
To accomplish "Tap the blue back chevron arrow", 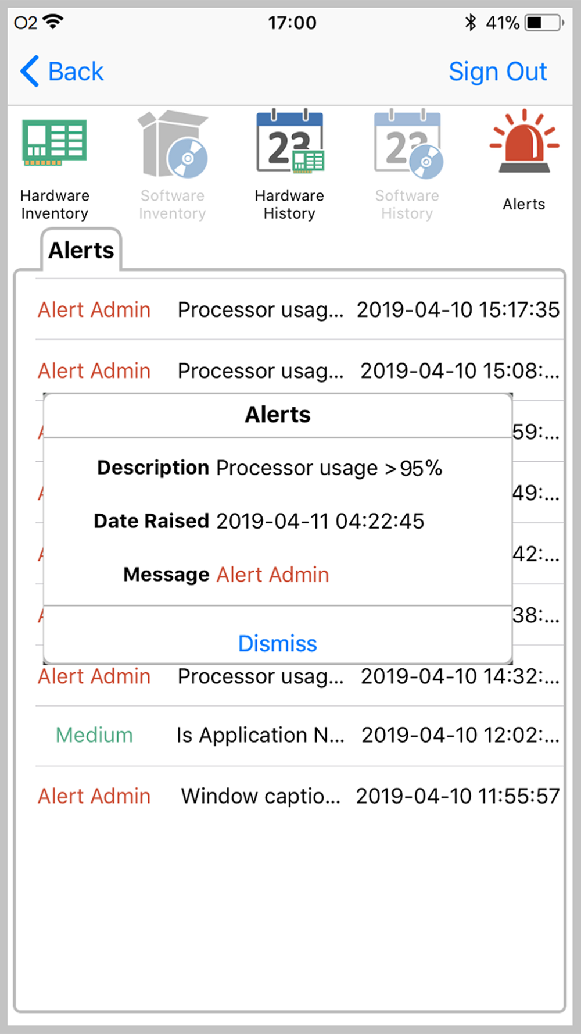I will pos(30,72).
